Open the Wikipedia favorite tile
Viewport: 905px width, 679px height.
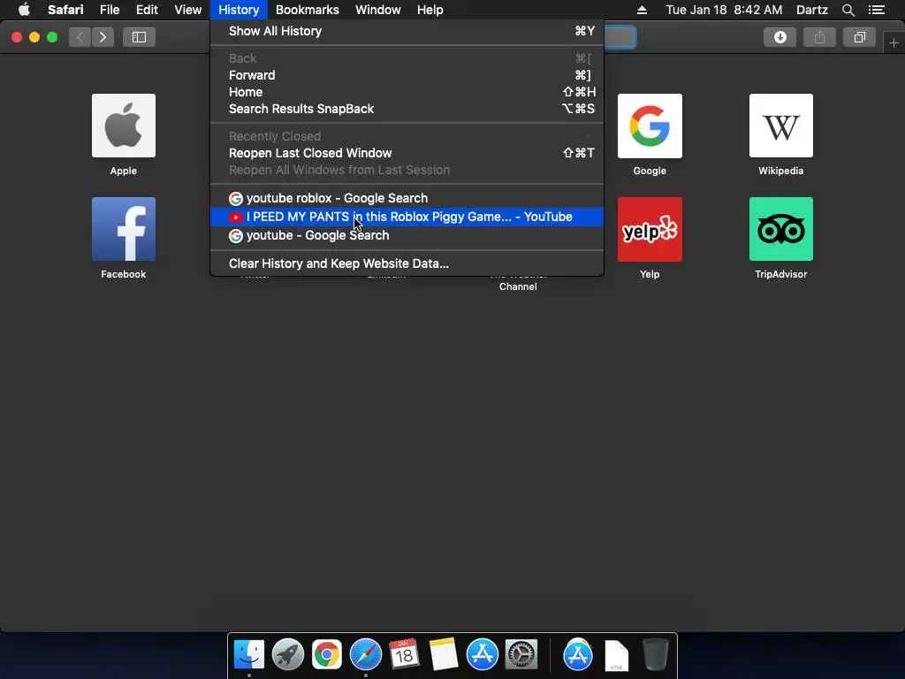point(781,126)
